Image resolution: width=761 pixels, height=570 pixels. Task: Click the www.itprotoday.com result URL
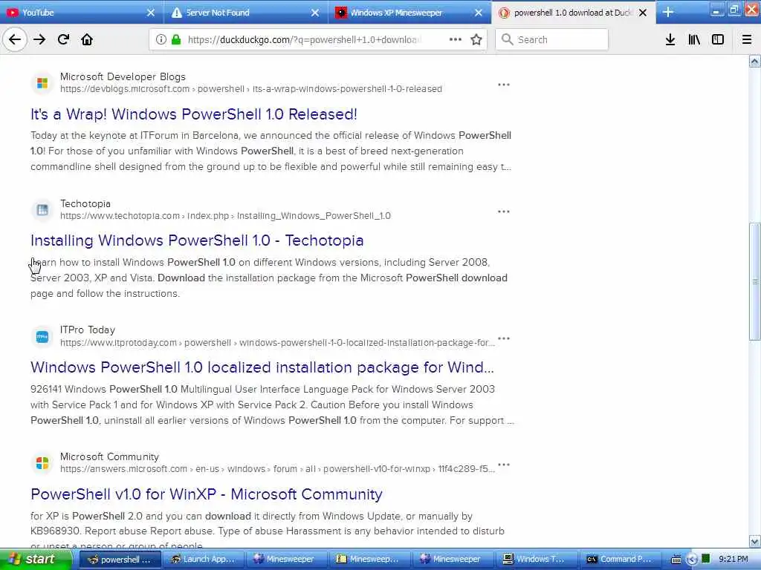[x=277, y=343]
